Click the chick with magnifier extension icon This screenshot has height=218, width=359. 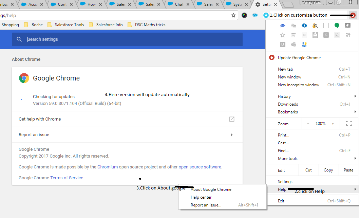pos(315,26)
